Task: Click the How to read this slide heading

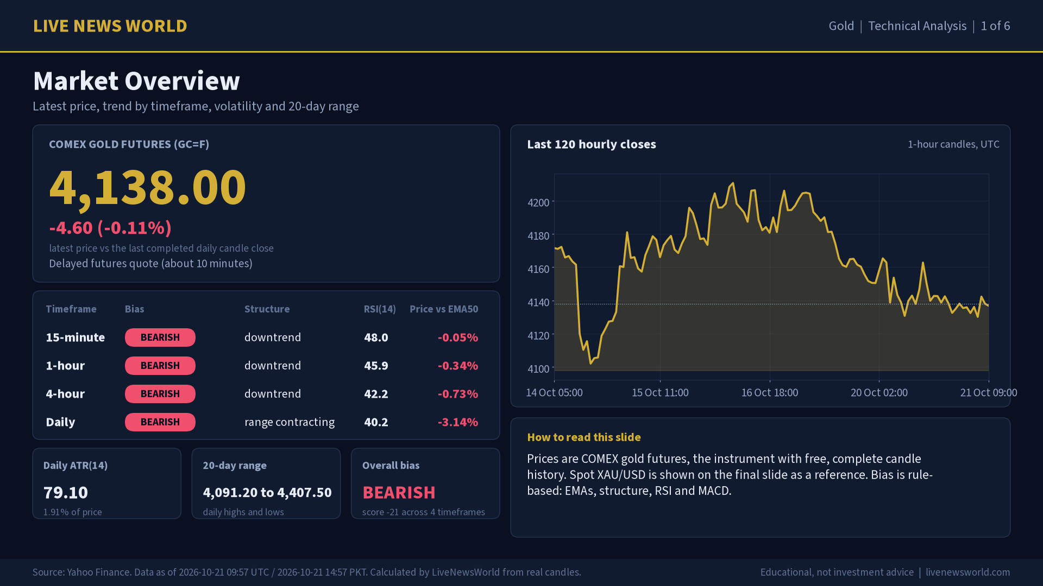Action: (584, 437)
